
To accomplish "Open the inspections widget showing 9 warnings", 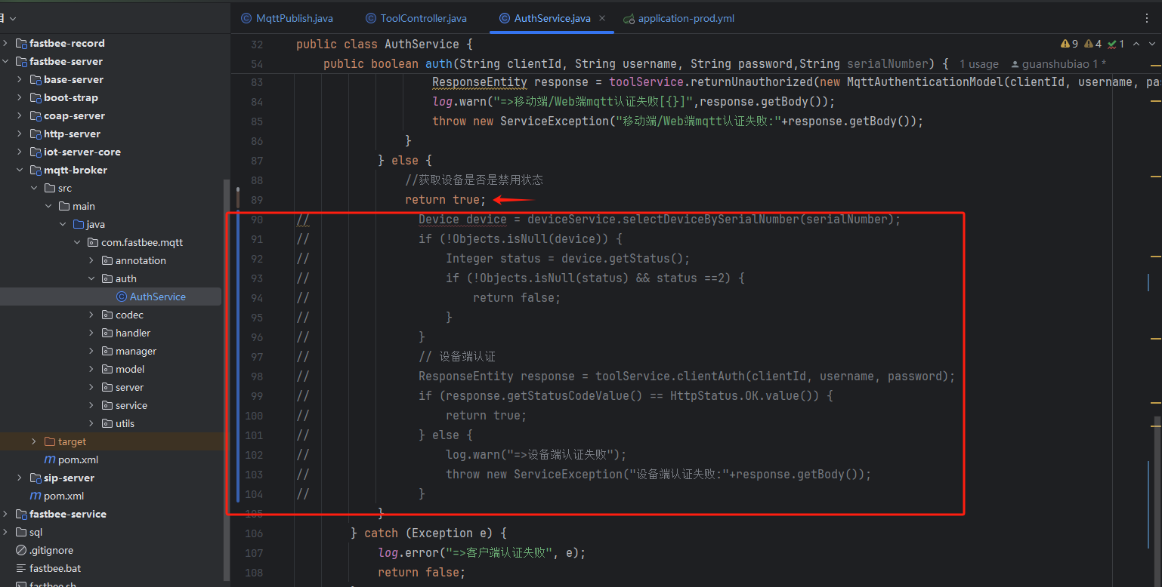I will click(1092, 44).
